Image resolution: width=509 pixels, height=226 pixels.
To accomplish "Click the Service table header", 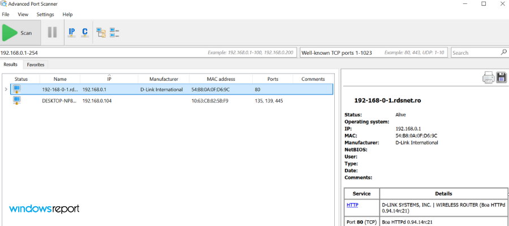I will pos(361,194).
